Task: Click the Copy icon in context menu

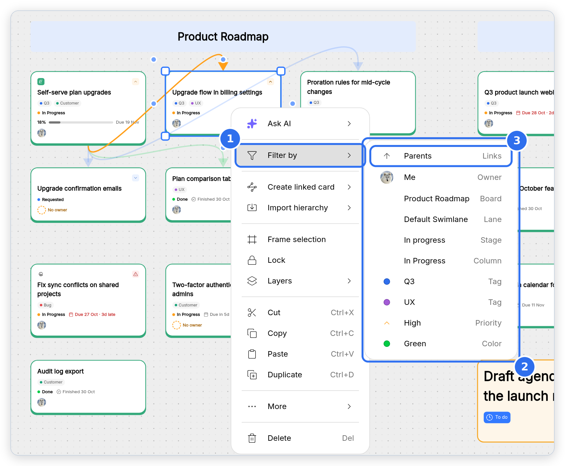Action: pos(252,333)
